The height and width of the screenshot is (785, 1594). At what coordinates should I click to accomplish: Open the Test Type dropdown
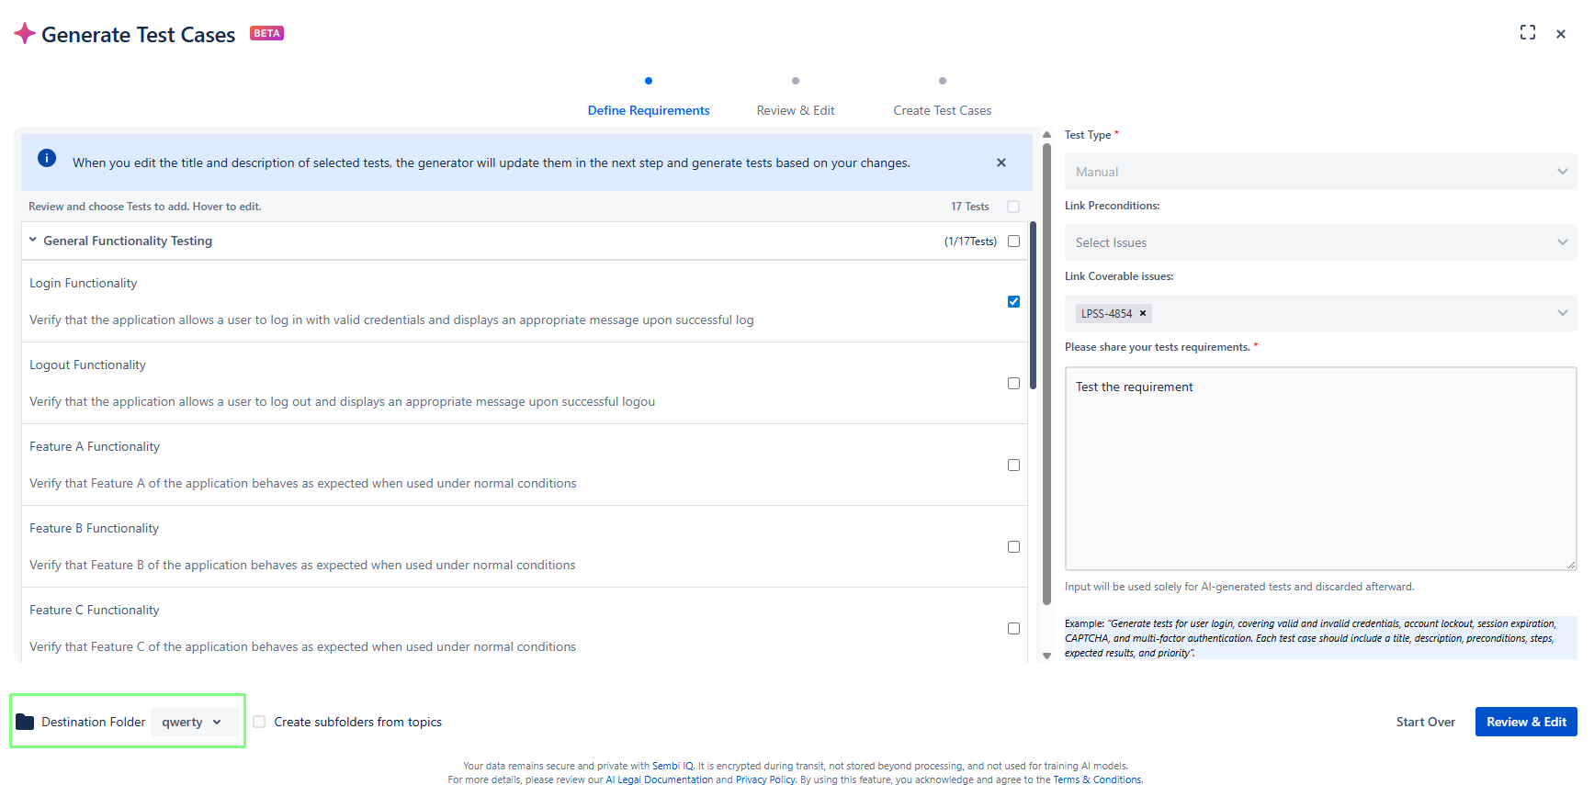[1319, 172]
